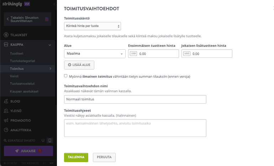
Task: Collapse the Kauppa menu chevron
Action: pos(50,45)
